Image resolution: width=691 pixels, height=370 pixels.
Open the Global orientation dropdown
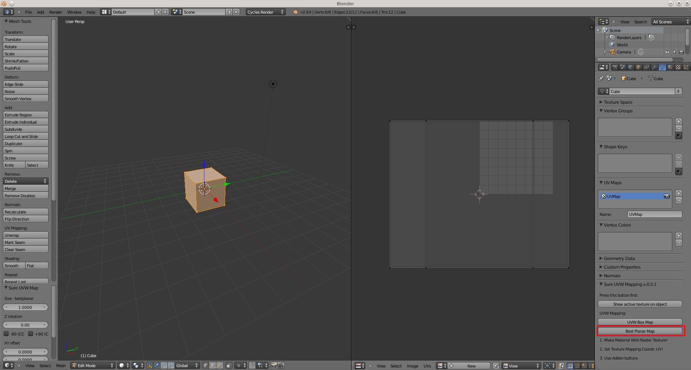pyautogui.click(x=187, y=365)
